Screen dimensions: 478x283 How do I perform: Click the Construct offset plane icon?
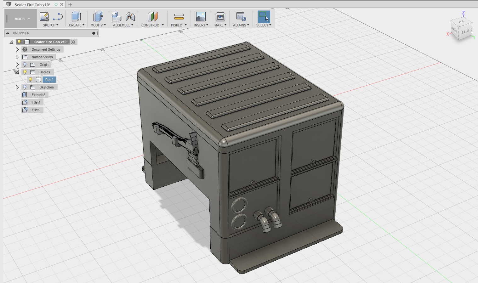coord(152,17)
